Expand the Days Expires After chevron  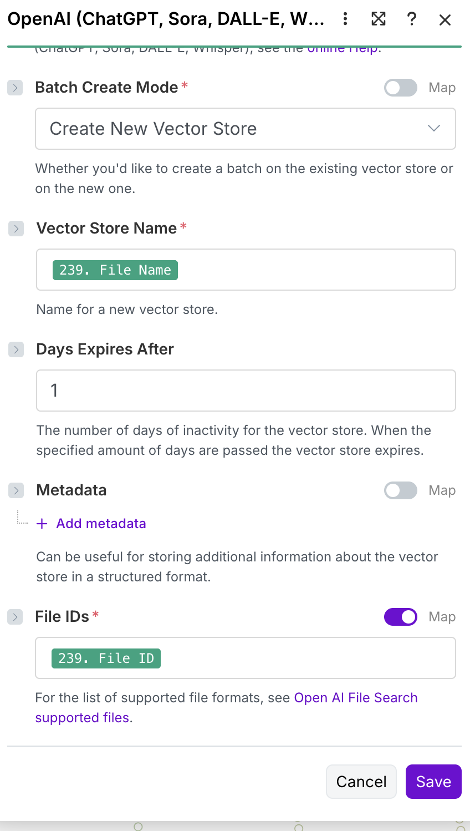coord(16,349)
